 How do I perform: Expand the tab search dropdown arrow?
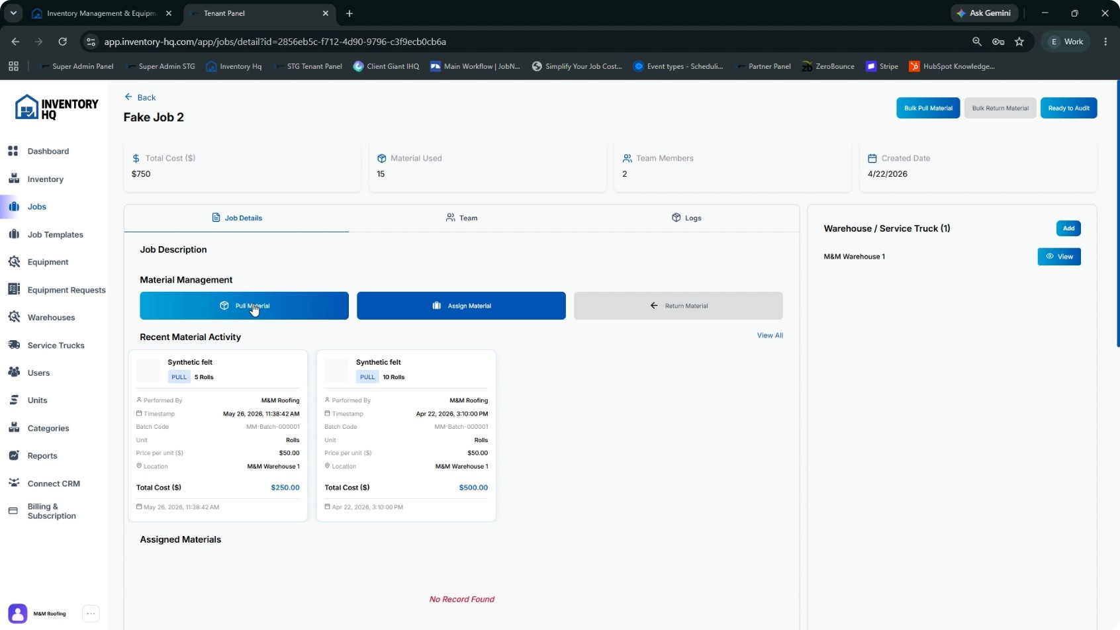click(13, 13)
